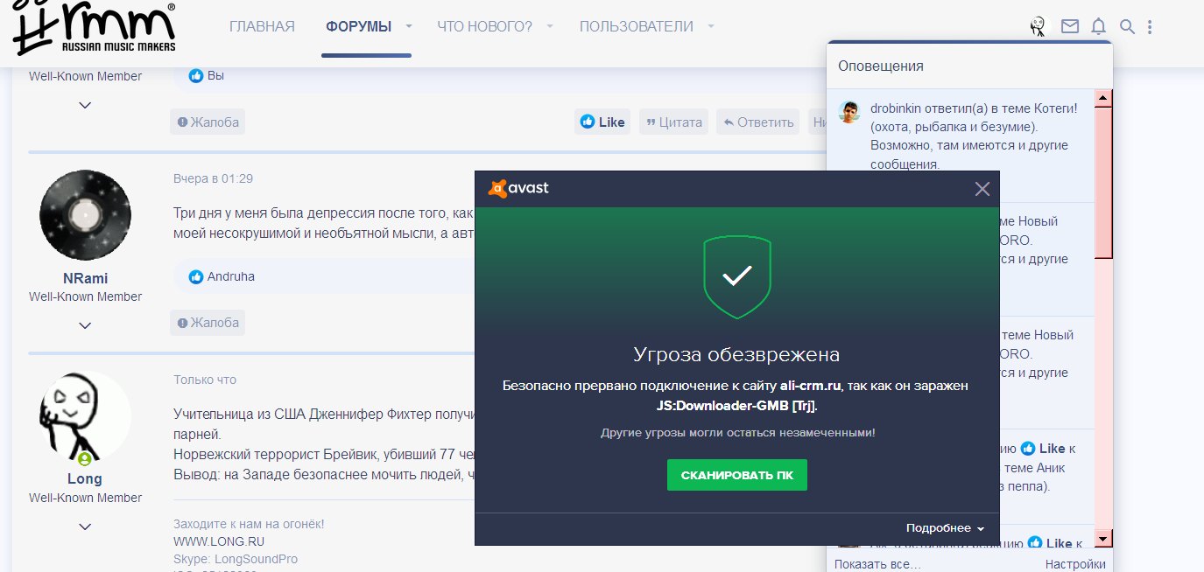Screen dimensions: 1204x572
Task: Like the post with the Like button
Action: 603,122
